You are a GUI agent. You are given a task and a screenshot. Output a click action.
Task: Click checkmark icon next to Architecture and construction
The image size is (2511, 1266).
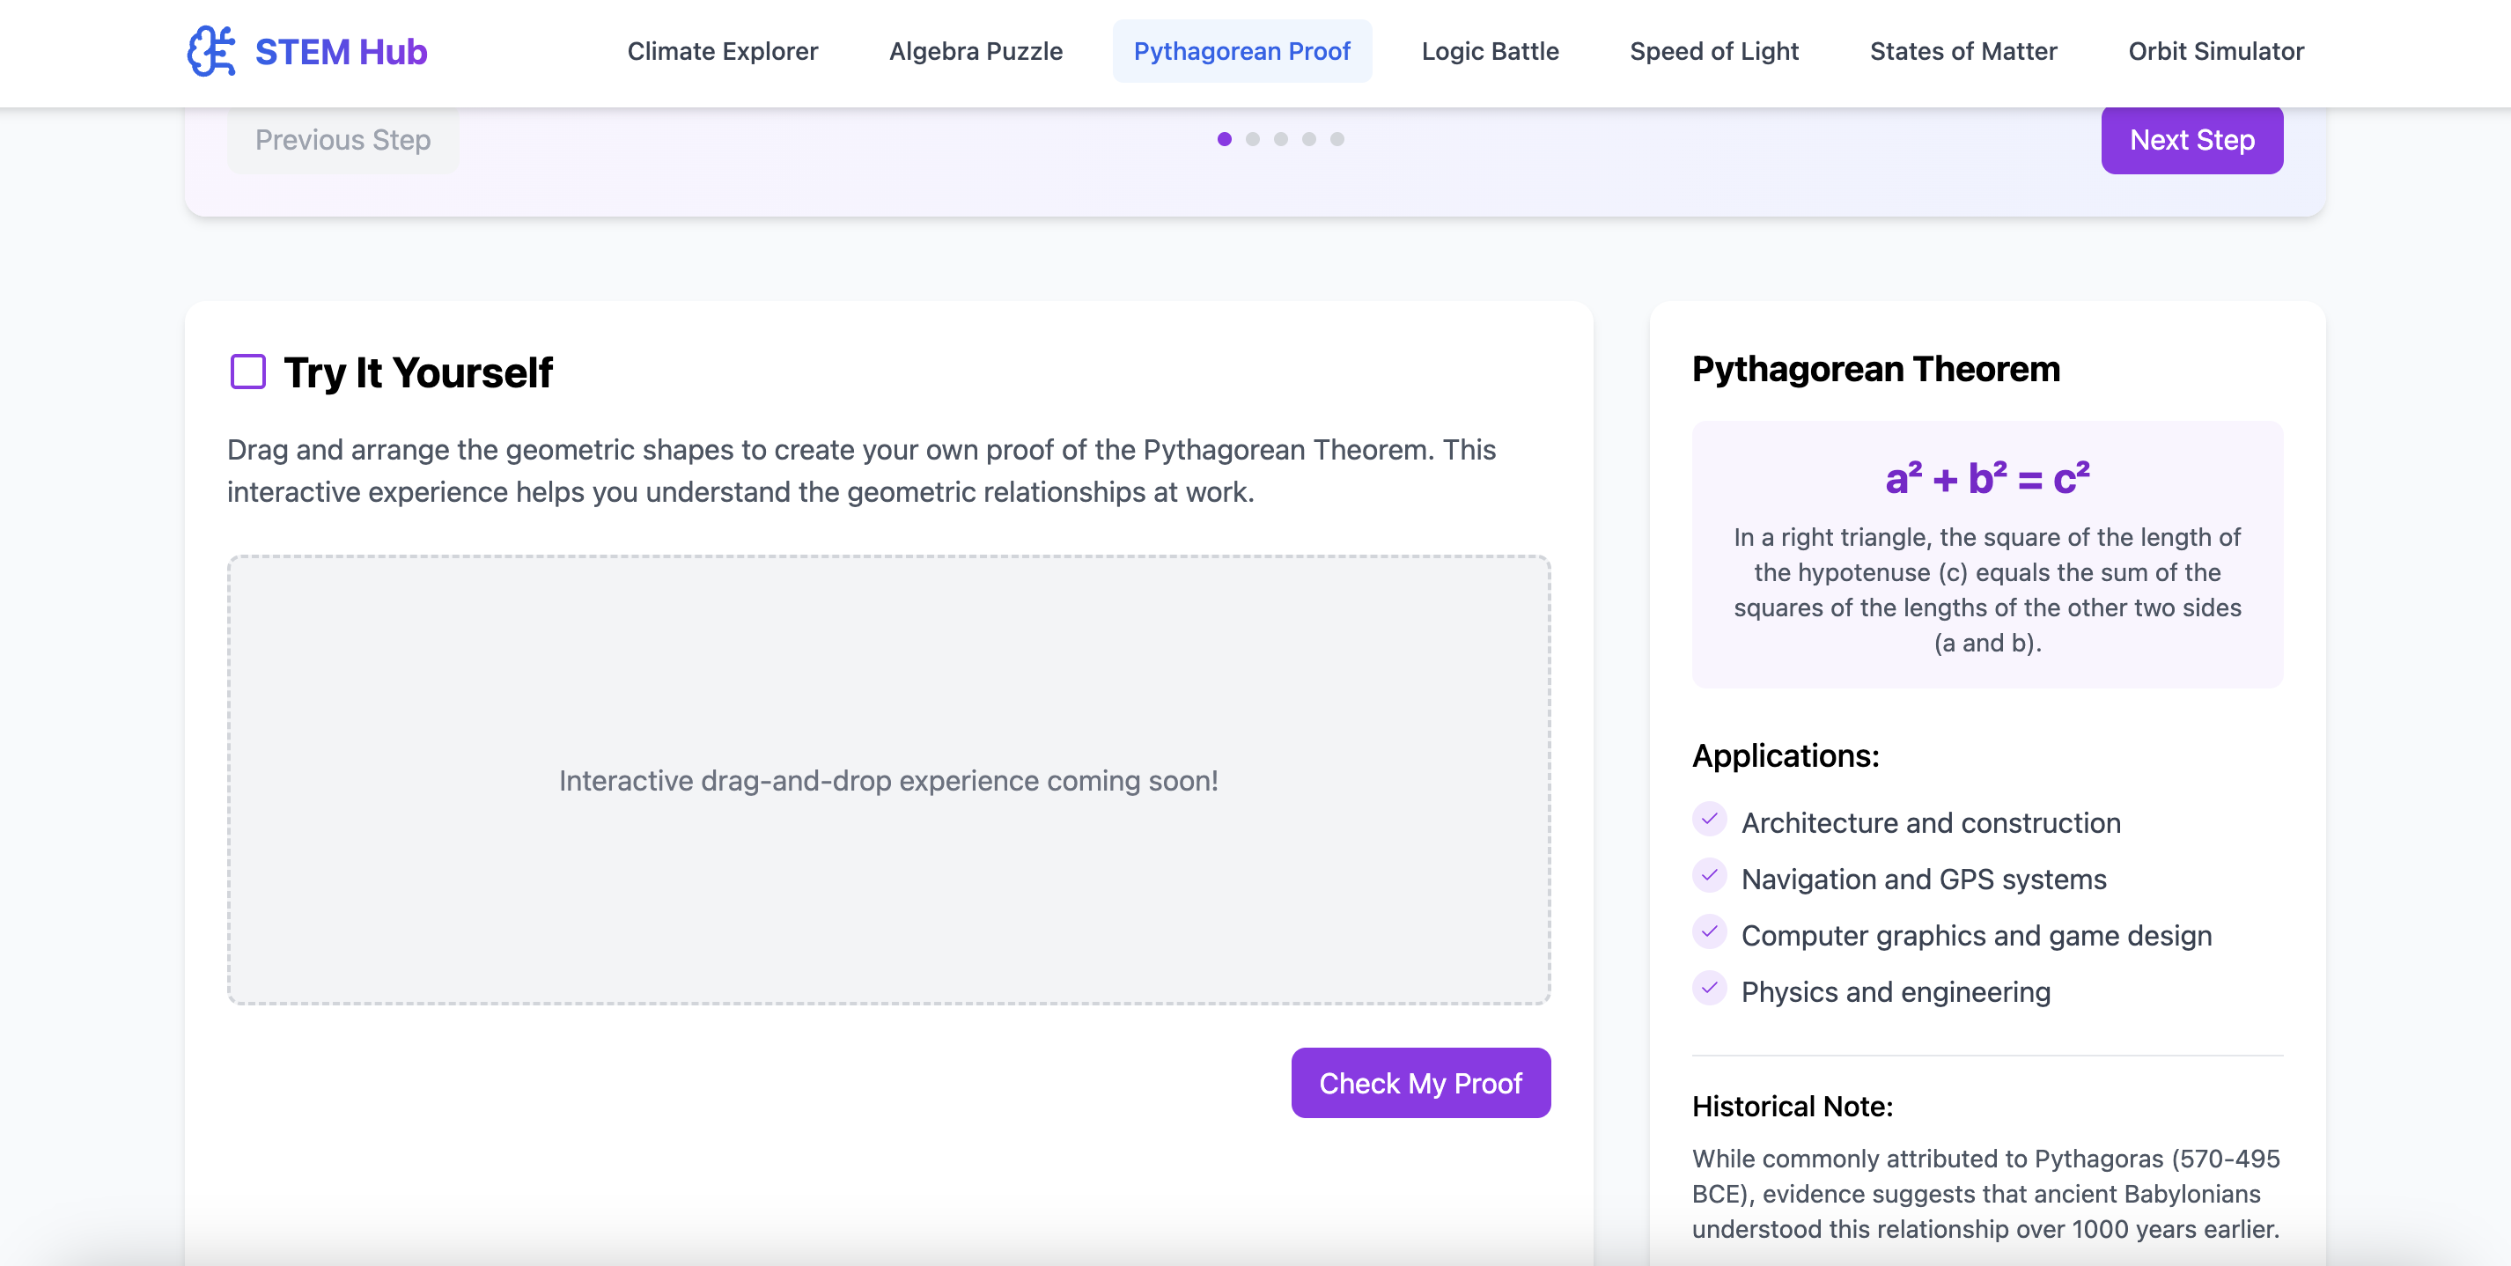click(1709, 820)
